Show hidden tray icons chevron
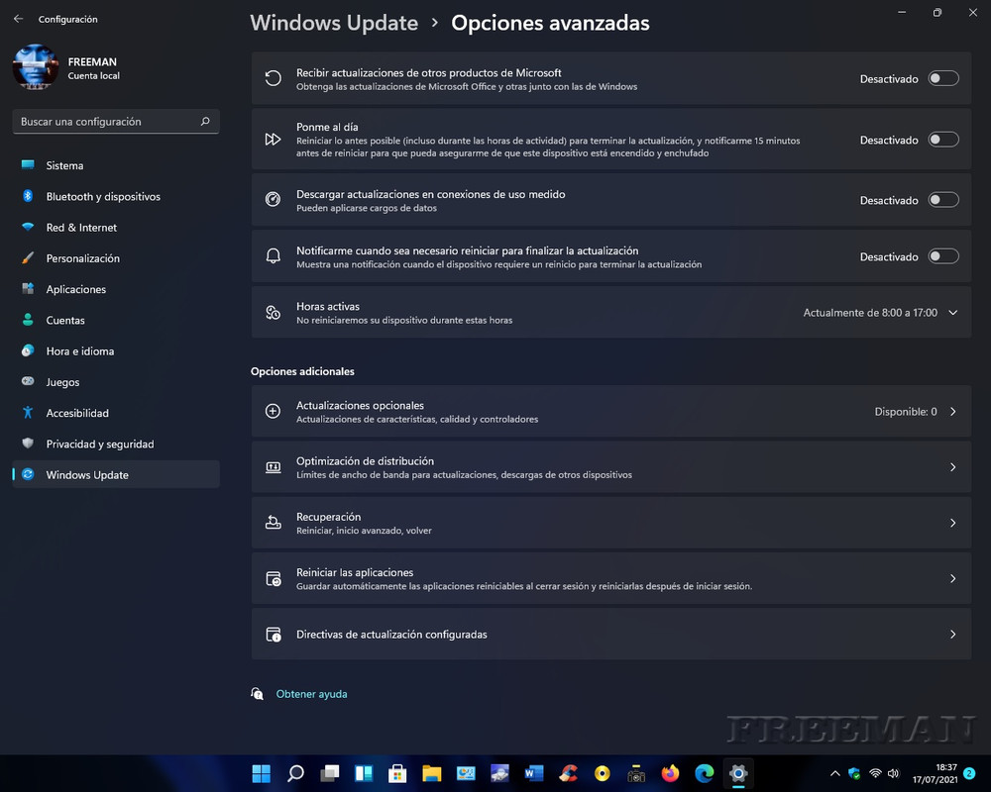Viewport: 991px width, 792px height. pyautogui.click(x=834, y=773)
